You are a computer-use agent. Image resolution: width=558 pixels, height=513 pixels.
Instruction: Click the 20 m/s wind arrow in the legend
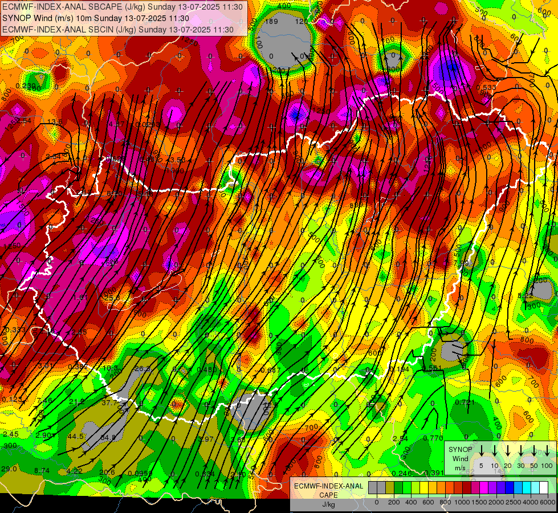point(508,450)
